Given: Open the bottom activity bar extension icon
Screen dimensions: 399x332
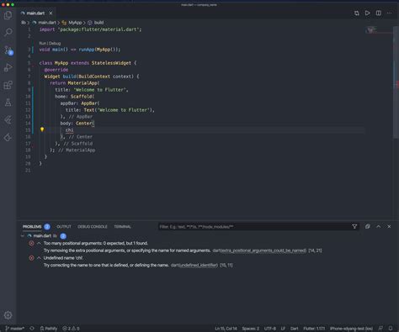Looking at the screenshot, I should point(8,138).
